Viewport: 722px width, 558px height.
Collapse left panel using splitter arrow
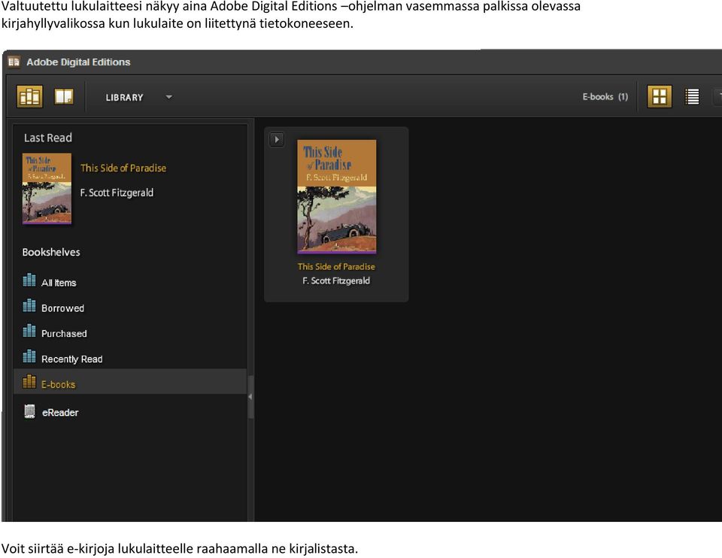click(250, 396)
